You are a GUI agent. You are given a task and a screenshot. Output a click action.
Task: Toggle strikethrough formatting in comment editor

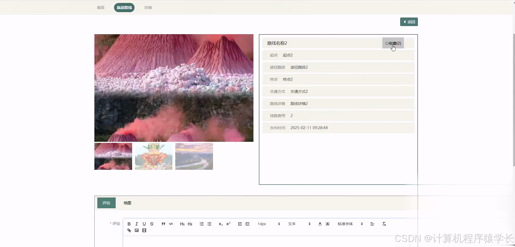click(152, 224)
